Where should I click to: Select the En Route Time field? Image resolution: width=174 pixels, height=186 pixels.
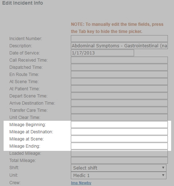point(119,74)
